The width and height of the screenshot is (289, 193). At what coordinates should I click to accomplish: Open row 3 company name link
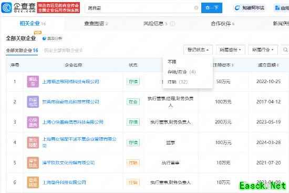click(73, 122)
